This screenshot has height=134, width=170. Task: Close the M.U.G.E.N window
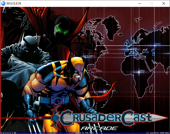point(164,3)
